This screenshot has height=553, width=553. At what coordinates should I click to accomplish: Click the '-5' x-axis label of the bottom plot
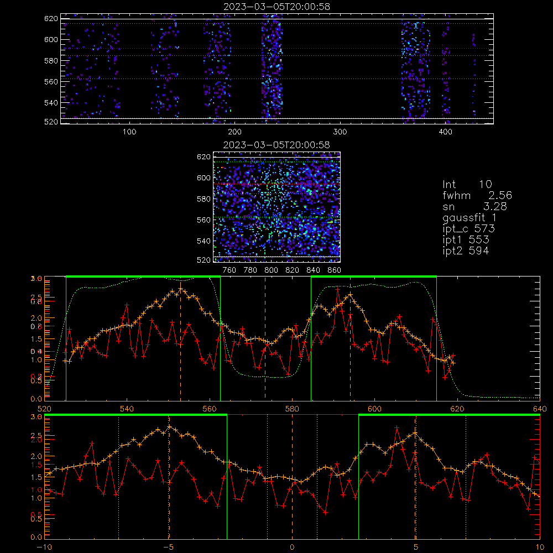[169, 547]
